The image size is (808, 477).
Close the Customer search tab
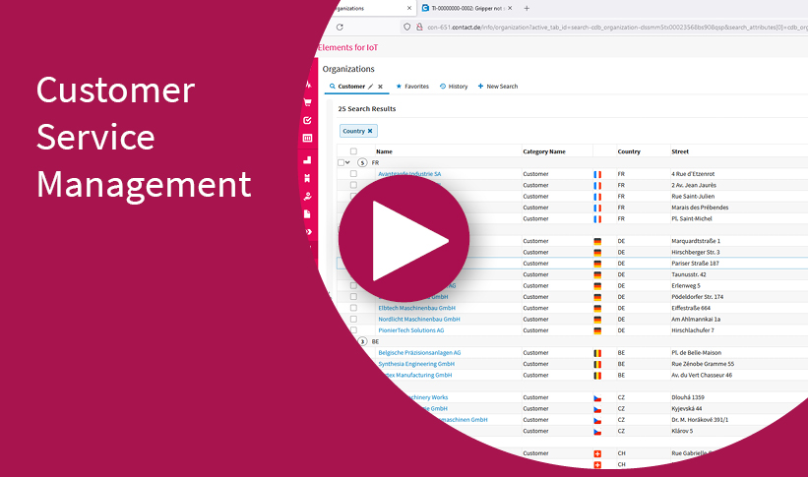pos(381,87)
